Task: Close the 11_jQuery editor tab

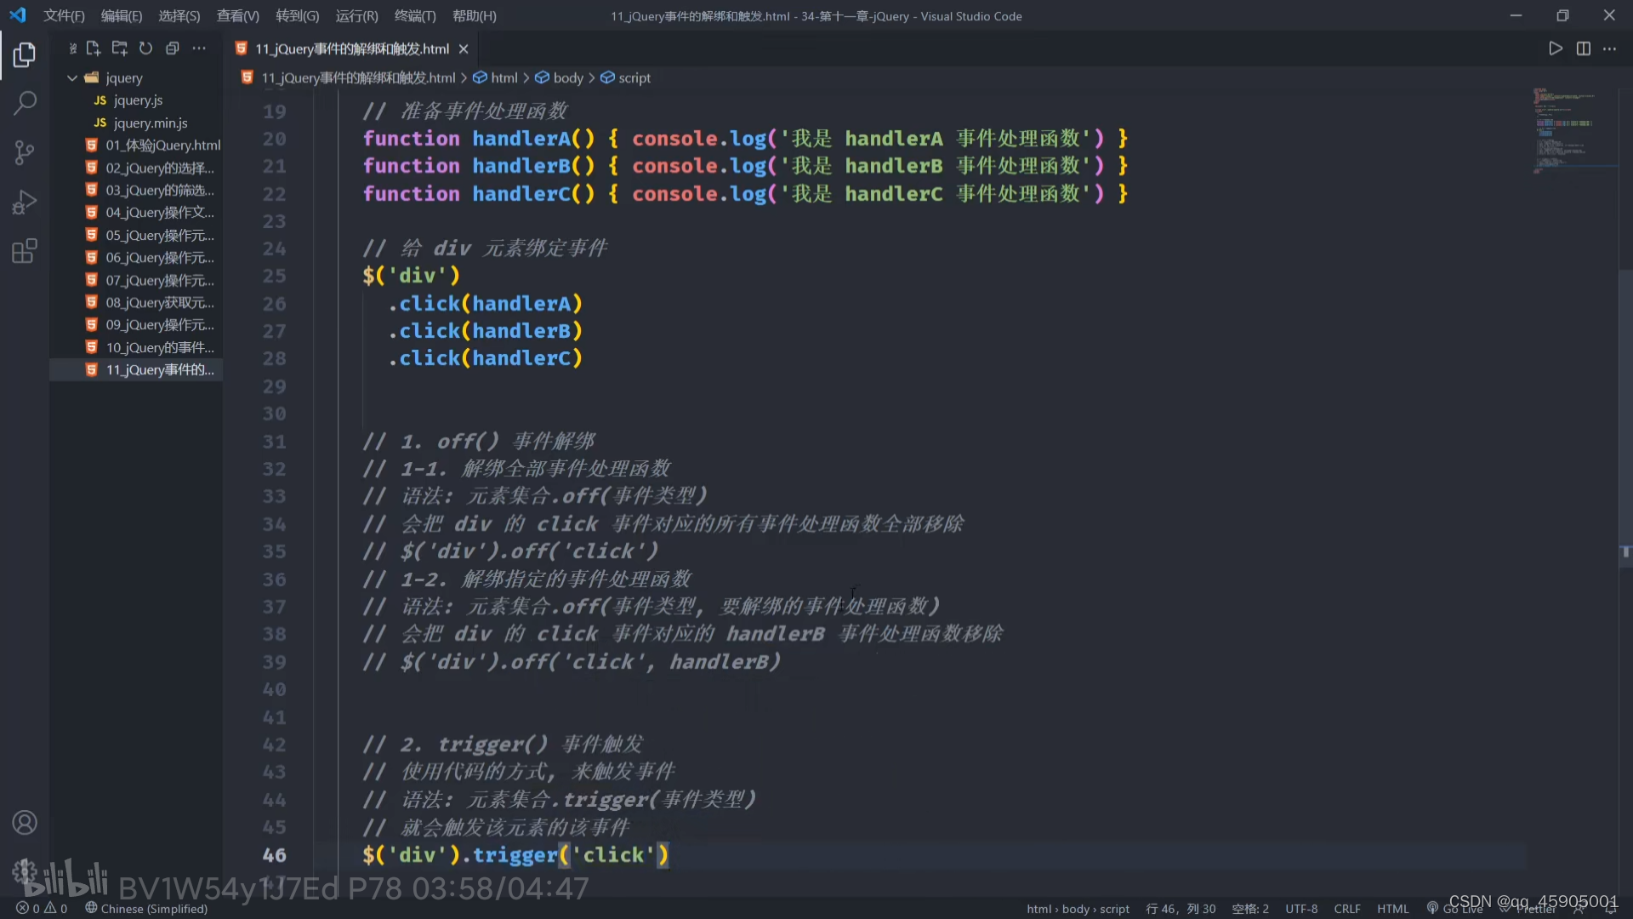Action: tap(464, 49)
